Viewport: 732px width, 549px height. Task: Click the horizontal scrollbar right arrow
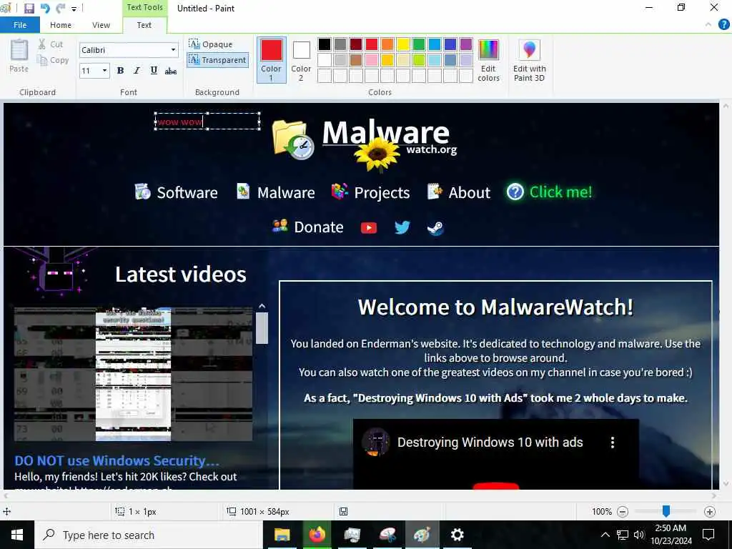click(x=714, y=495)
